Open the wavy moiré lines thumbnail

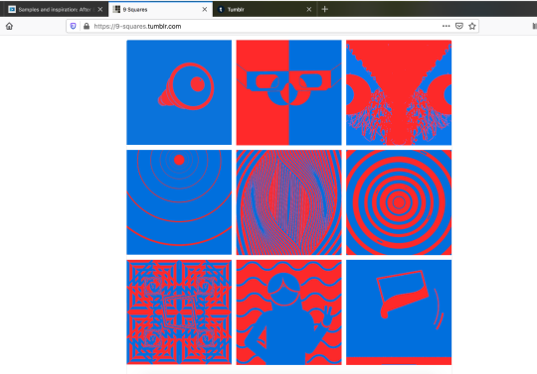[x=288, y=202]
